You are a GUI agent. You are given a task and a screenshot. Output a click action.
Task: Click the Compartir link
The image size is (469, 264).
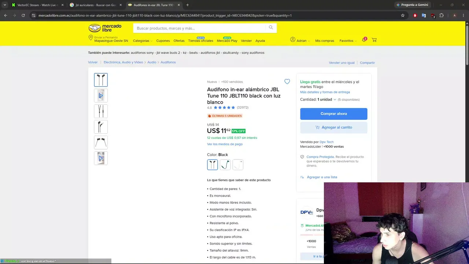click(367, 63)
